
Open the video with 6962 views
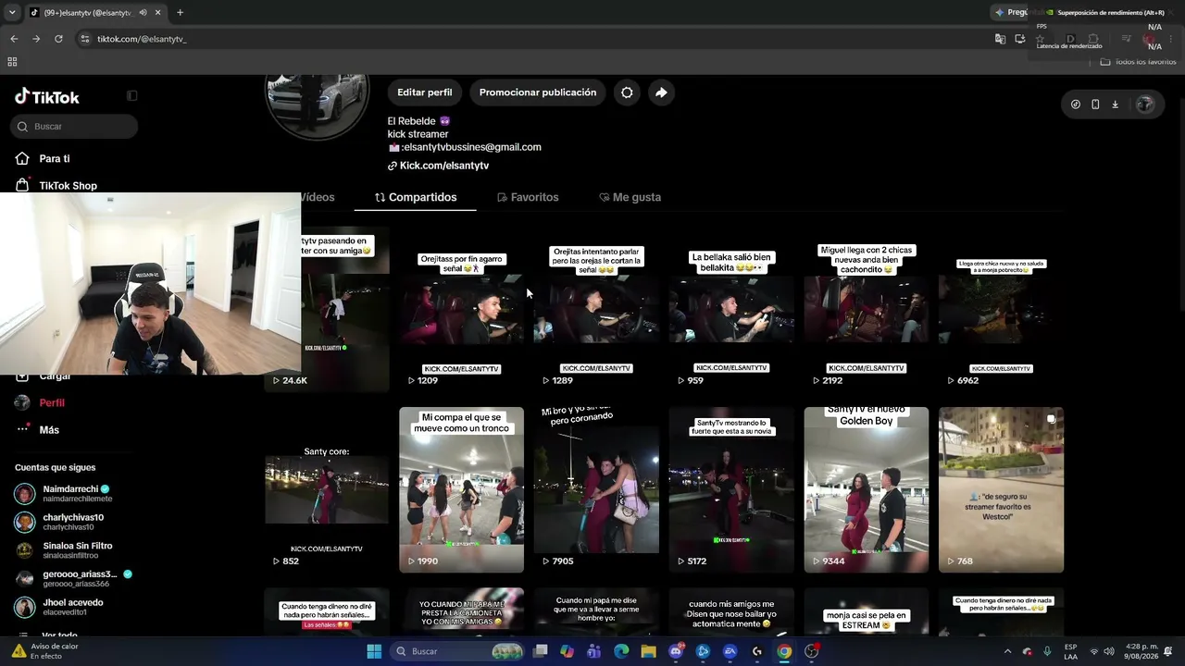click(1002, 310)
